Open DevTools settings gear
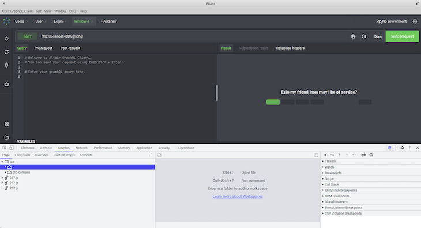 click(x=402, y=148)
